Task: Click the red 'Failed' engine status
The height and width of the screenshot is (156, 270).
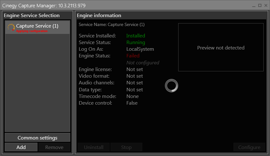Action: tap(133, 56)
